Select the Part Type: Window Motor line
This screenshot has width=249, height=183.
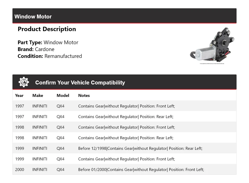[x=48, y=43]
